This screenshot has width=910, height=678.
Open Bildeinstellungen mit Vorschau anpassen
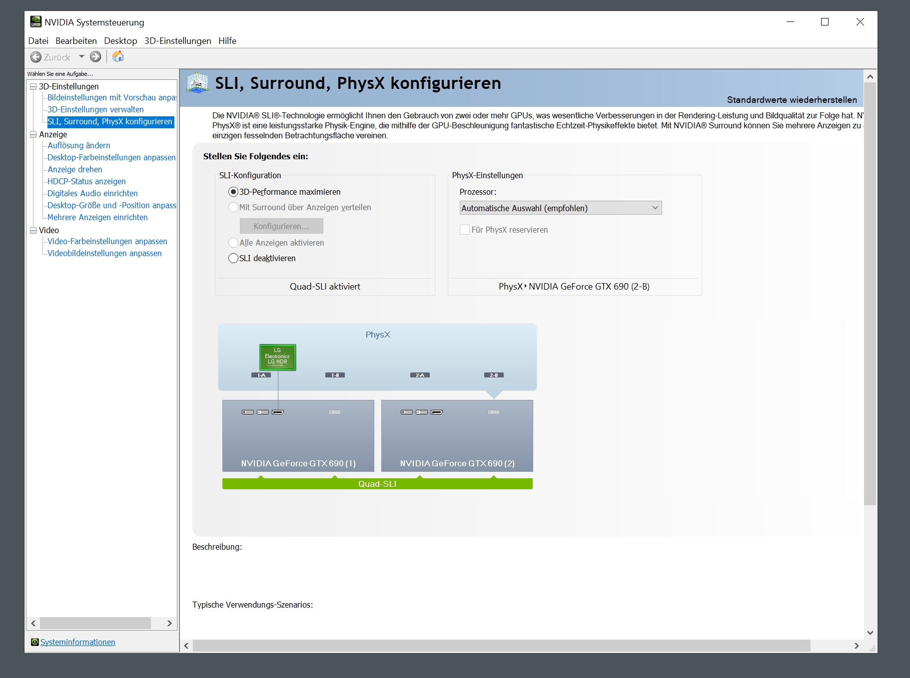pos(112,97)
